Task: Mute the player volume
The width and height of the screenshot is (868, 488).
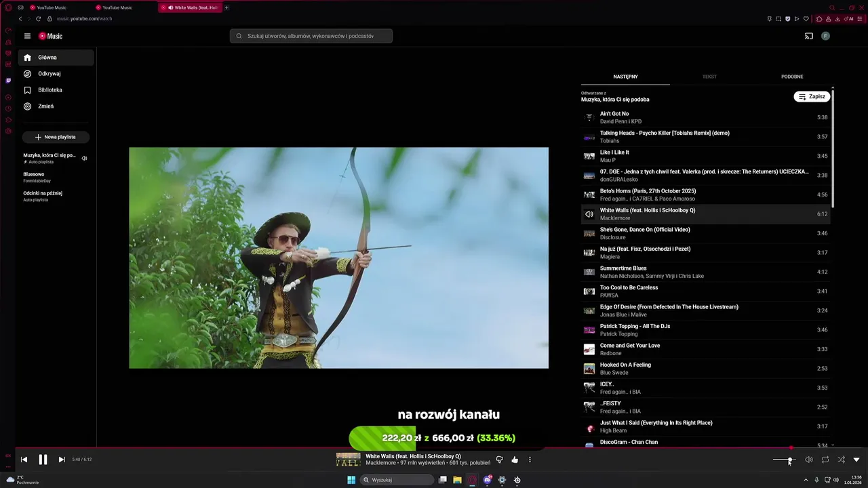Action: point(808,460)
